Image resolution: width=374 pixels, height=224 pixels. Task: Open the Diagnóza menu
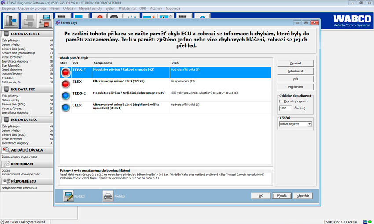(8, 8)
